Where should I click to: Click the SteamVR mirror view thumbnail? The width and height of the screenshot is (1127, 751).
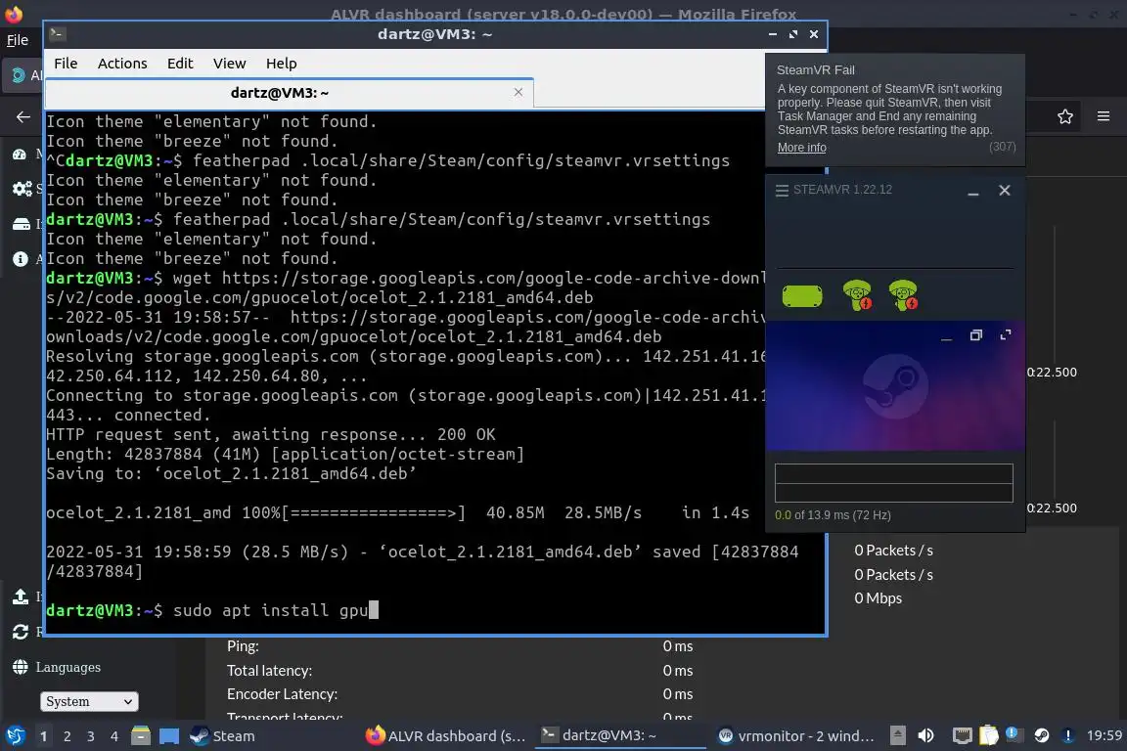(x=895, y=386)
